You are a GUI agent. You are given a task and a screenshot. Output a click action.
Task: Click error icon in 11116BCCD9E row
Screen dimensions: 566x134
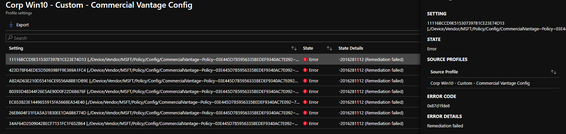305,59
